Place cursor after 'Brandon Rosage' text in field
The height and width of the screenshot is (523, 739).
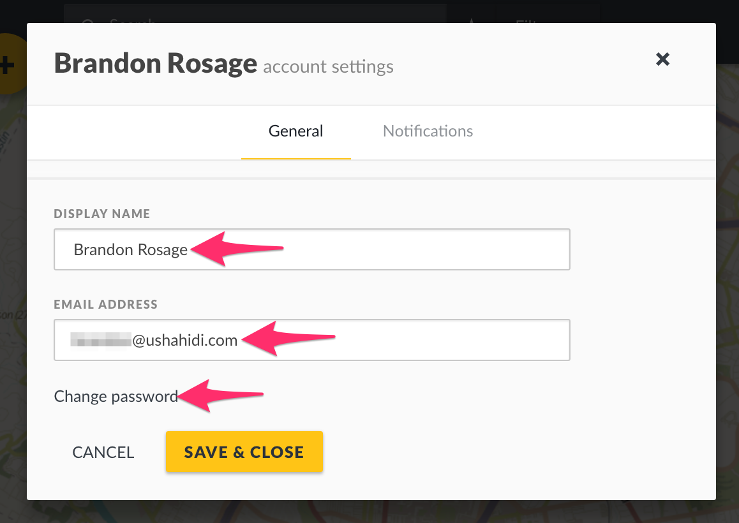pos(188,250)
